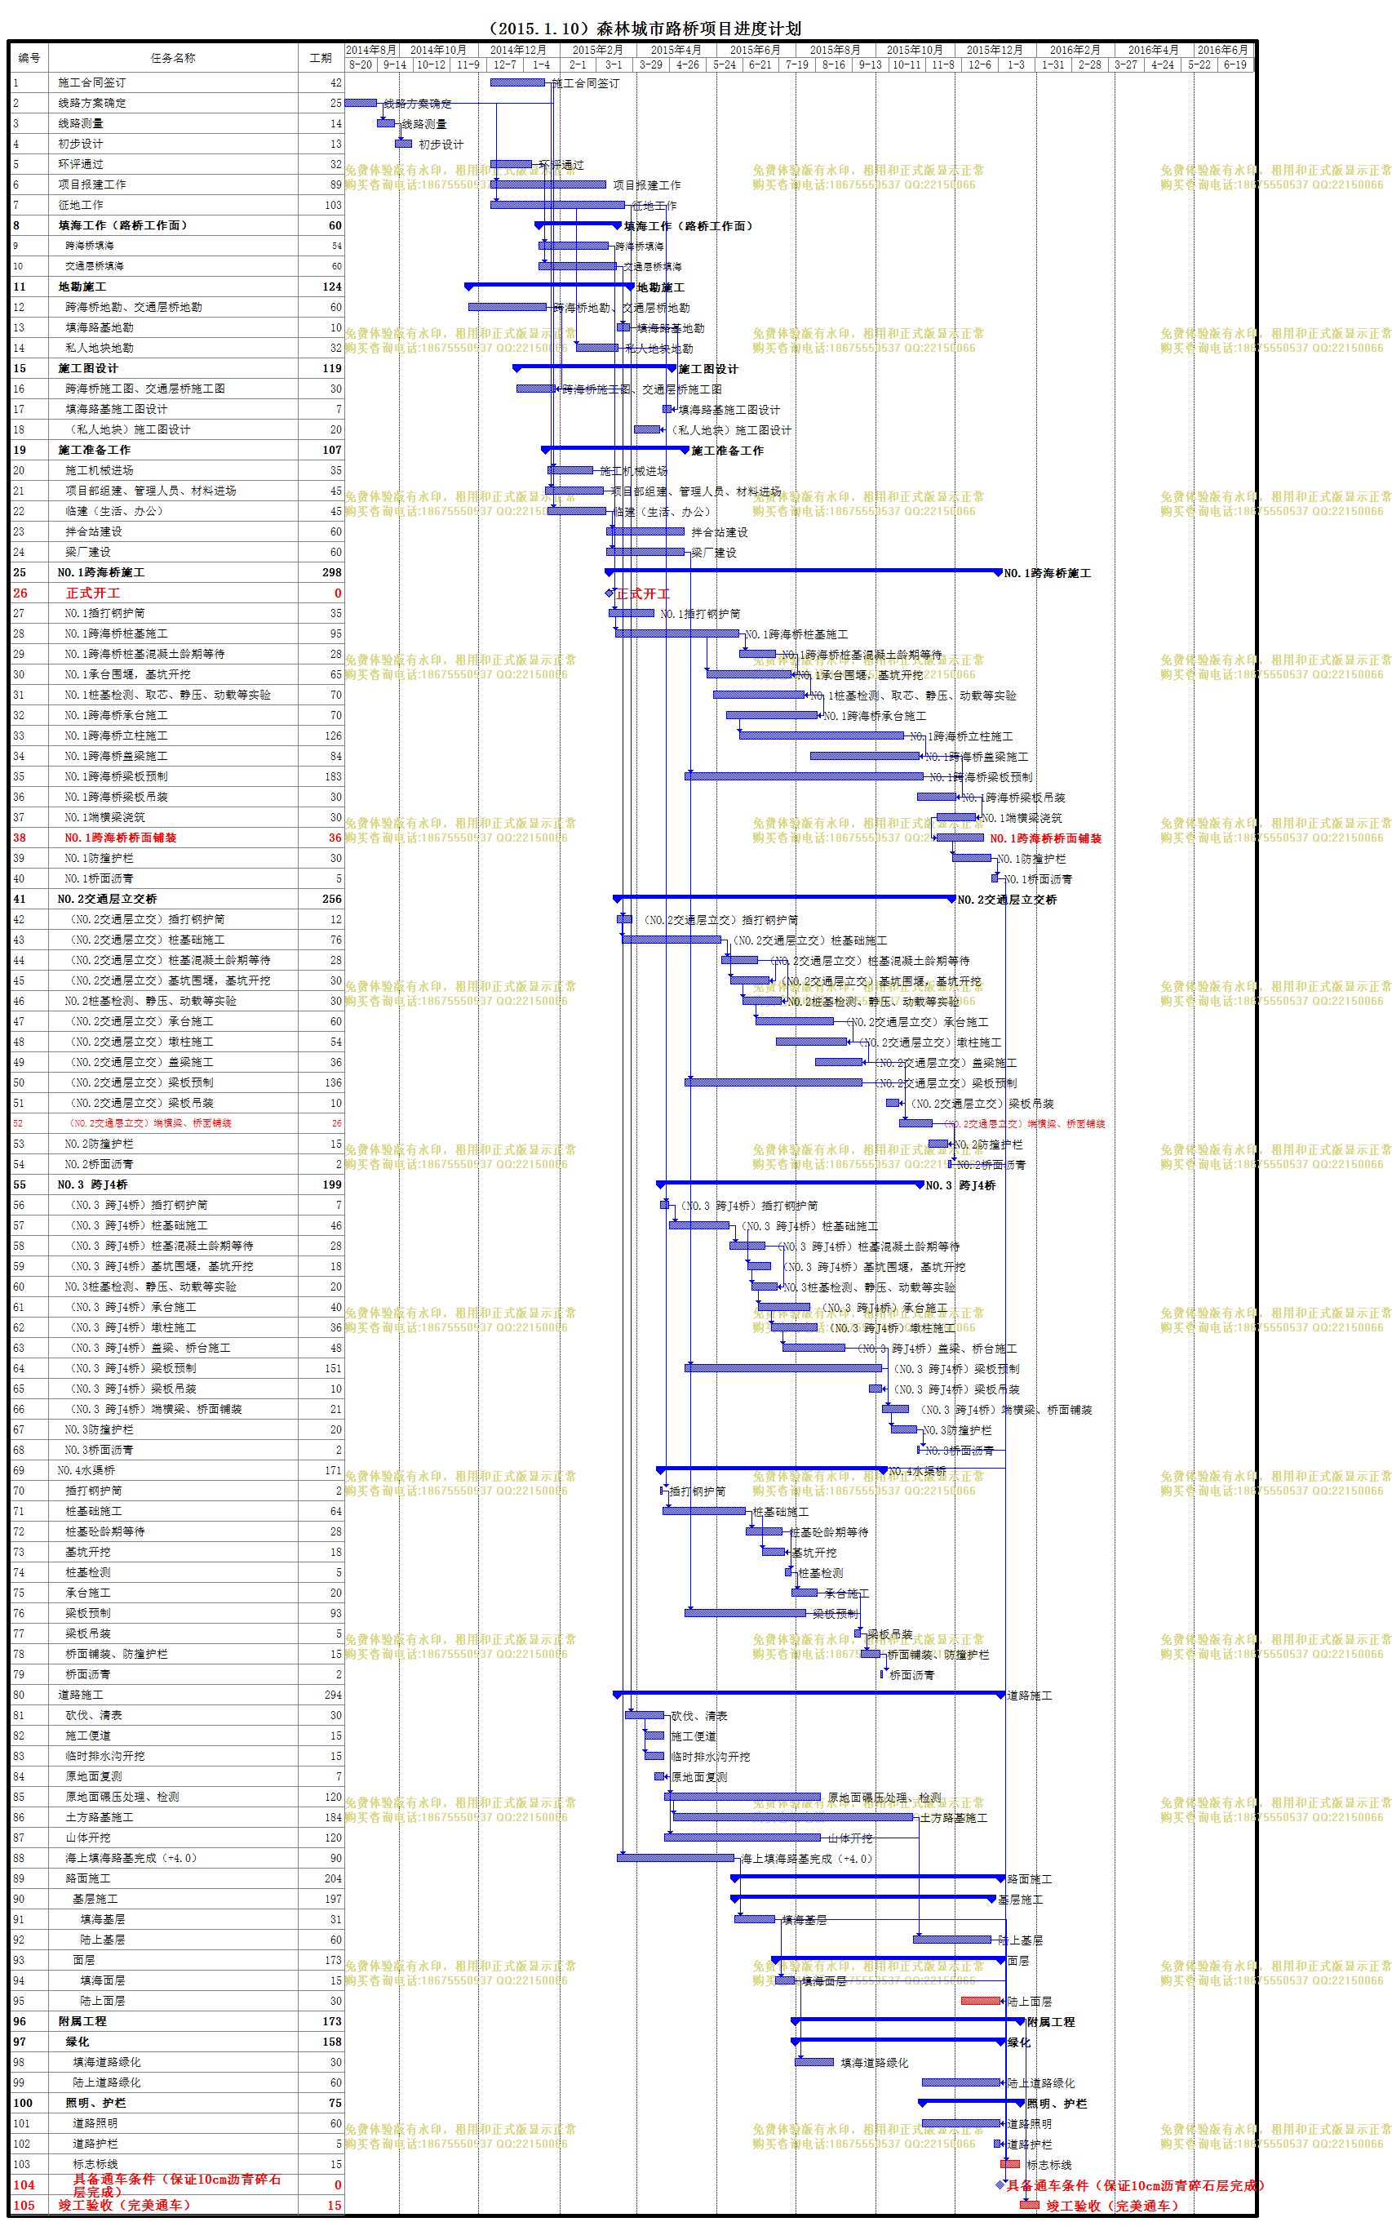Select task 初步设计 in the task name column
The height and width of the screenshot is (2231, 1392).
(x=81, y=144)
